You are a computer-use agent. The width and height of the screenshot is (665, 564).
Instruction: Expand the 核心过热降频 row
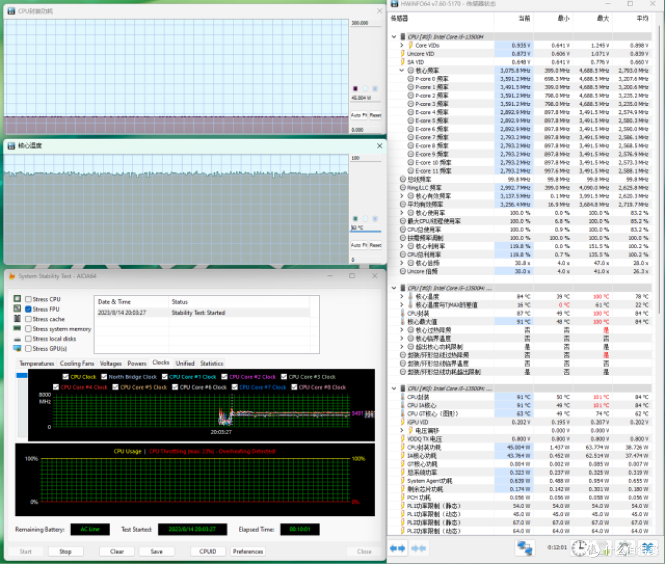(401, 331)
